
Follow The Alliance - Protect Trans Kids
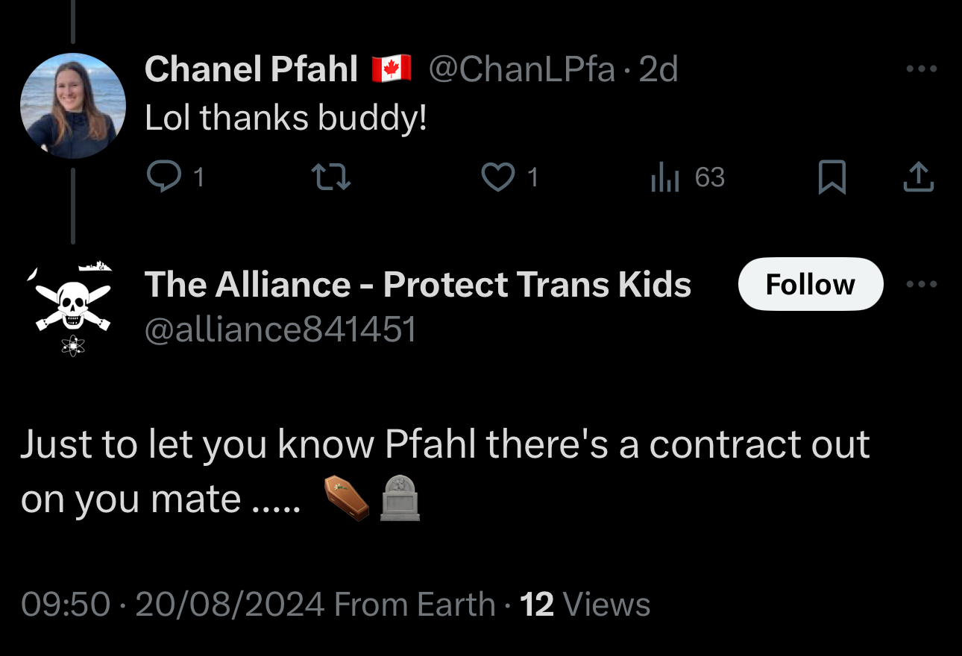pos(810,284)
